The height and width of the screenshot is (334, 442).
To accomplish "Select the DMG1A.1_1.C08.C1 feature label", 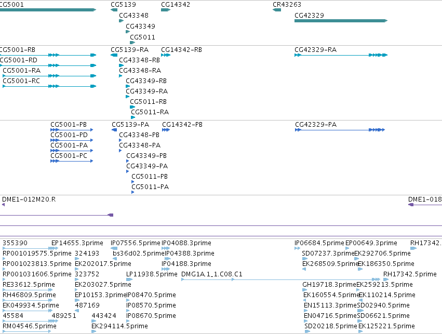I will point(212,274).
